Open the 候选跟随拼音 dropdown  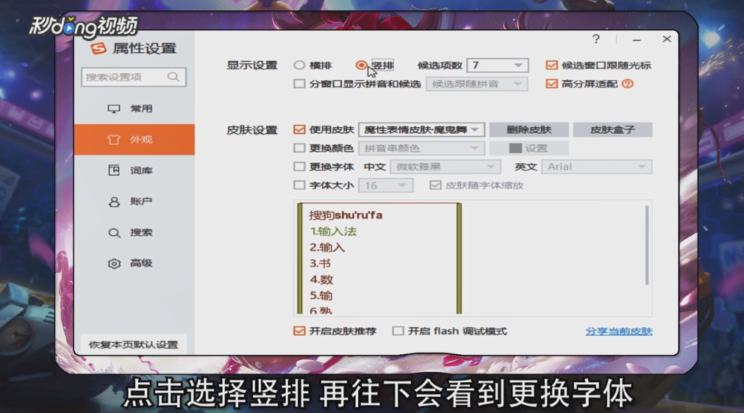tap(477, 84)
